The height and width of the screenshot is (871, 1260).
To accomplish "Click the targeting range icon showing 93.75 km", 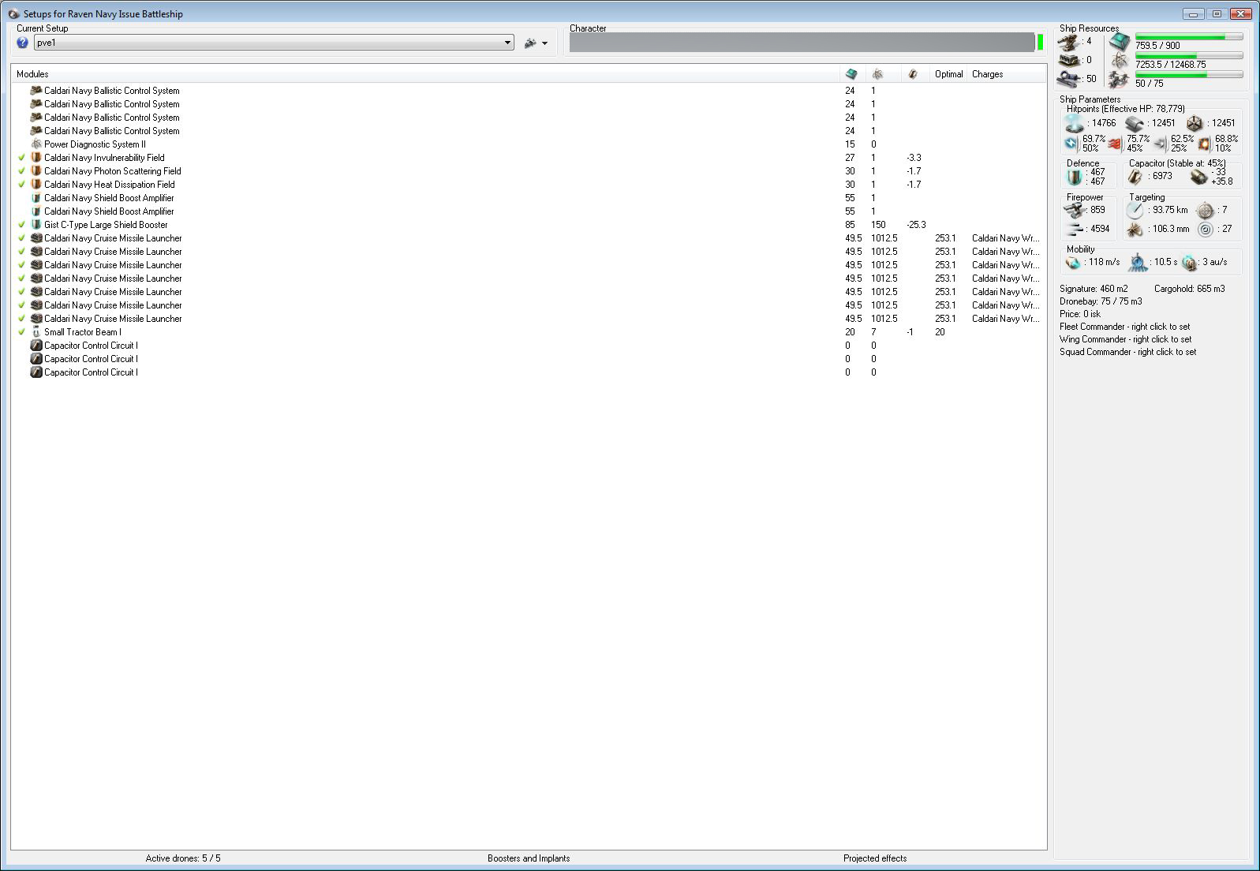I will pyautogui.click(x=1135, y=210).
